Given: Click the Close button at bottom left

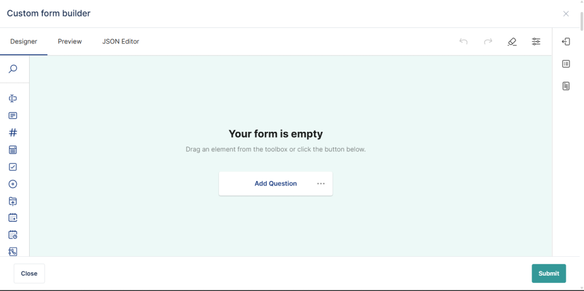Looking at the screenshot, I should pos(29,273).
